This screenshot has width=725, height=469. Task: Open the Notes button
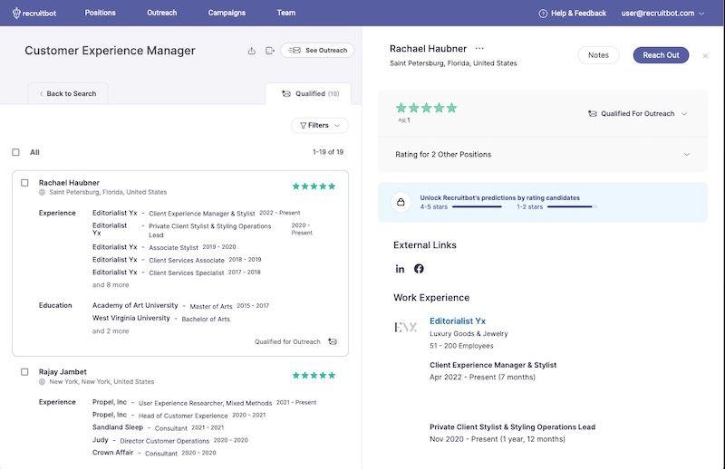point(598,55)
